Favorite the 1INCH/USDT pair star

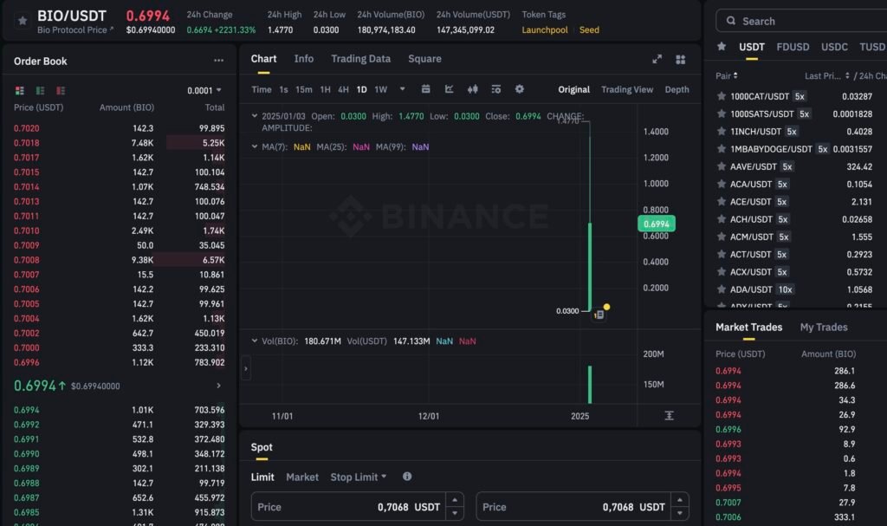(722, 132)
